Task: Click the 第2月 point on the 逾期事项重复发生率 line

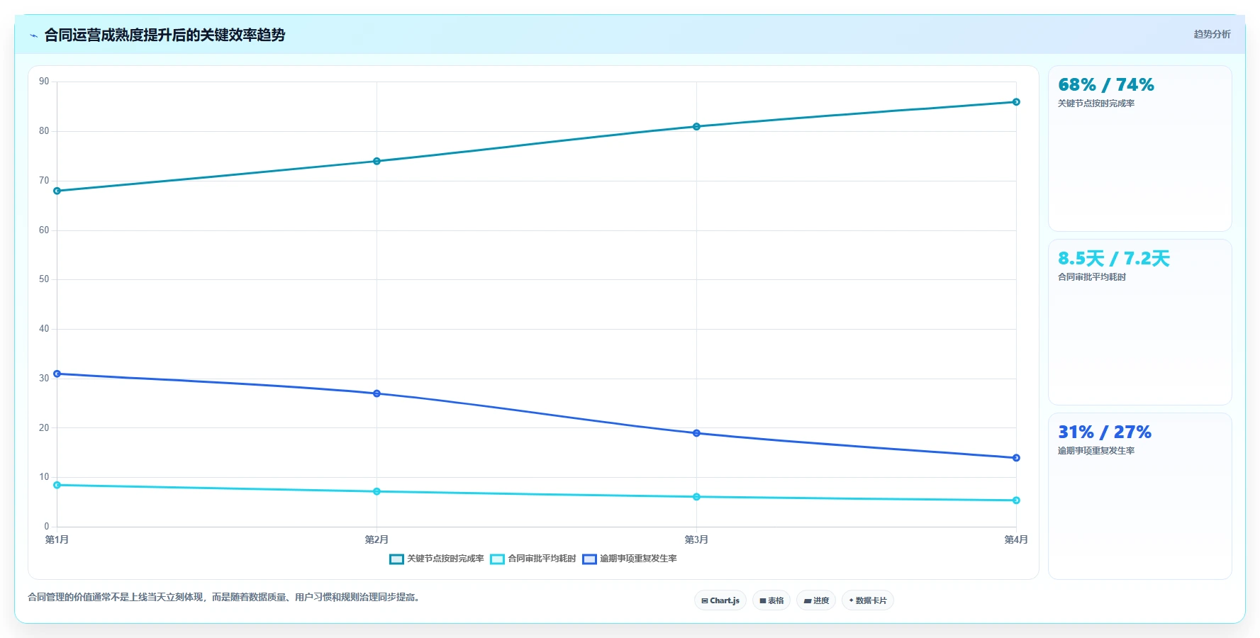Action: click(x=377, y=393)
